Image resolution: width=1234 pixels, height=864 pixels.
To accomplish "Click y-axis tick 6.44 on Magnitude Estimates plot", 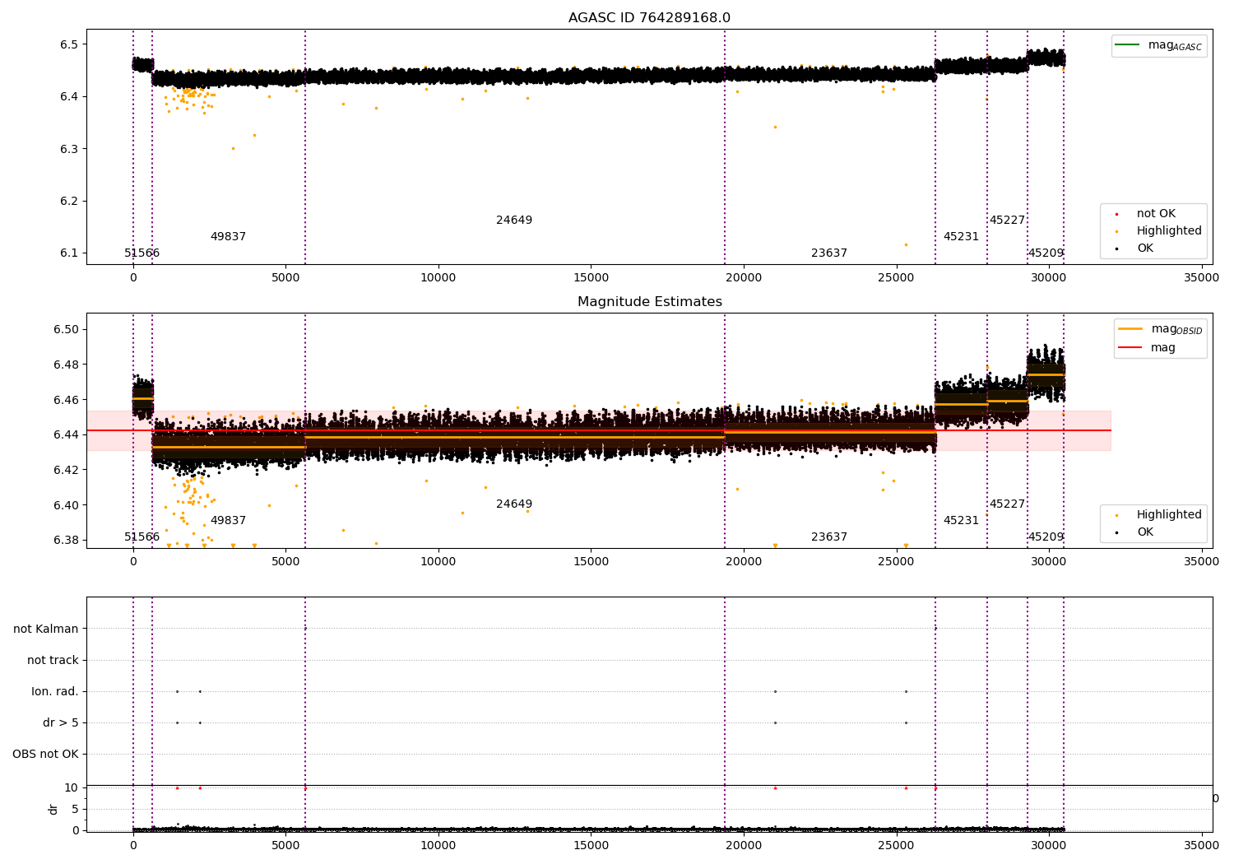I will 66,434.
